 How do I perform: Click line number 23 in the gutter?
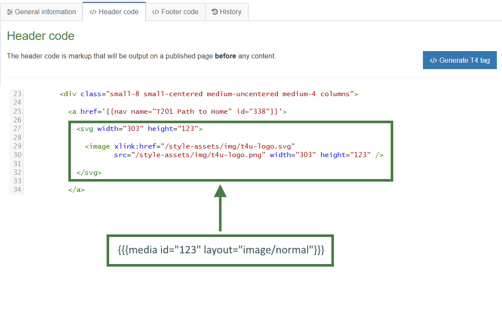point(17,94)
